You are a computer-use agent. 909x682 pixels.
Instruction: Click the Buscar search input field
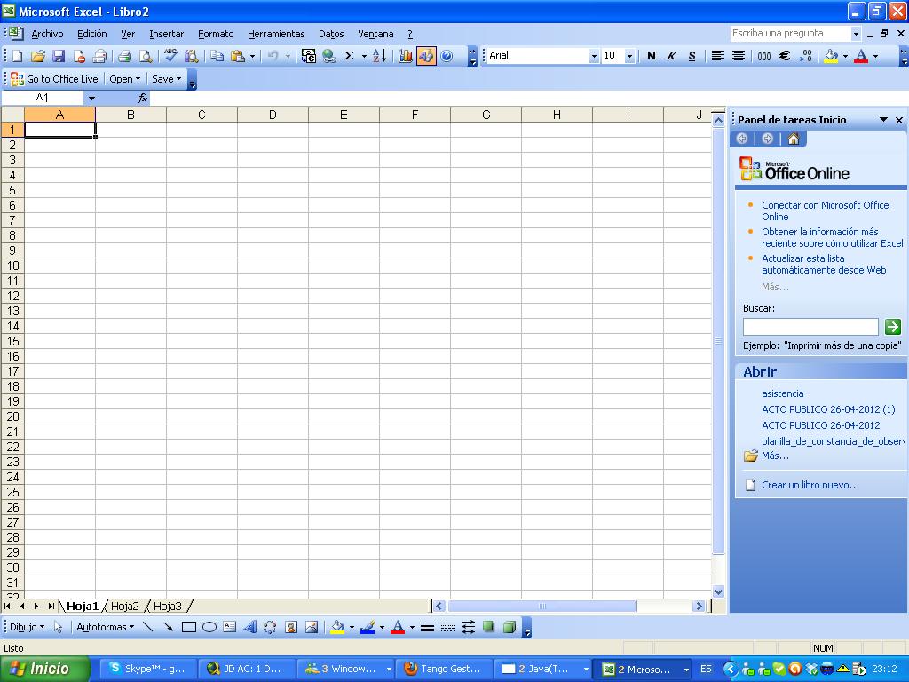(x=810, y=327)
